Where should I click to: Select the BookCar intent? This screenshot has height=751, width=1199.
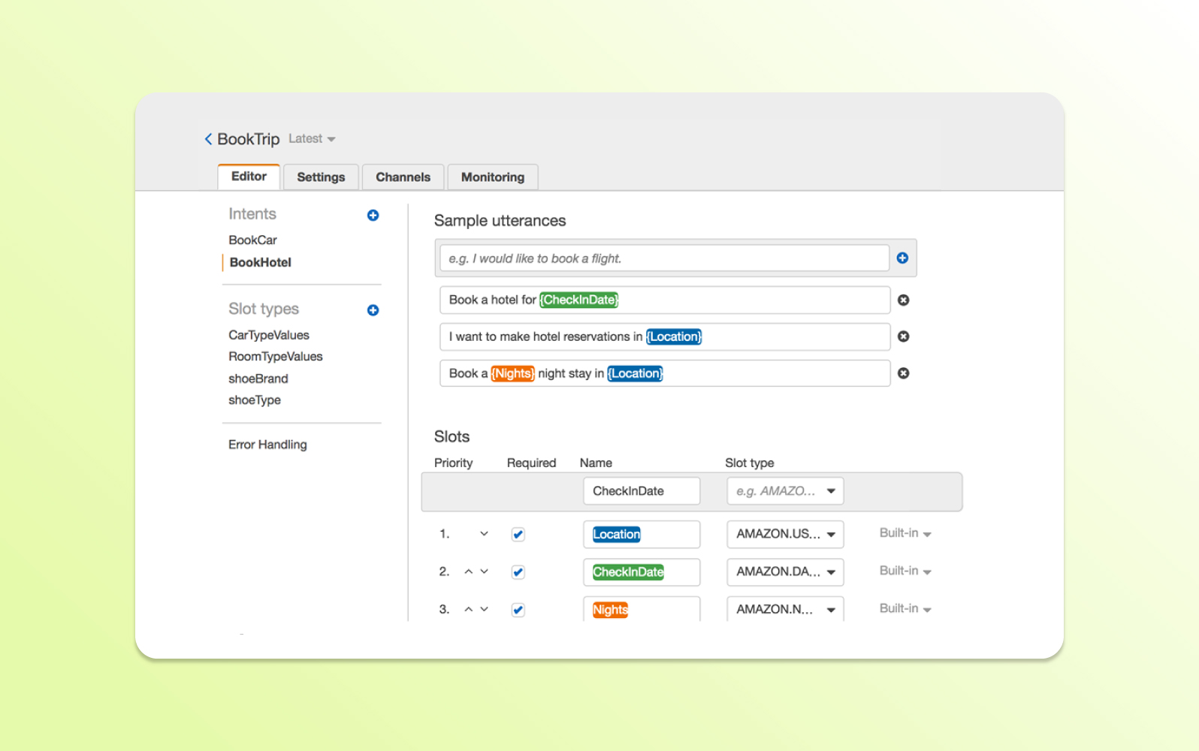253,240
